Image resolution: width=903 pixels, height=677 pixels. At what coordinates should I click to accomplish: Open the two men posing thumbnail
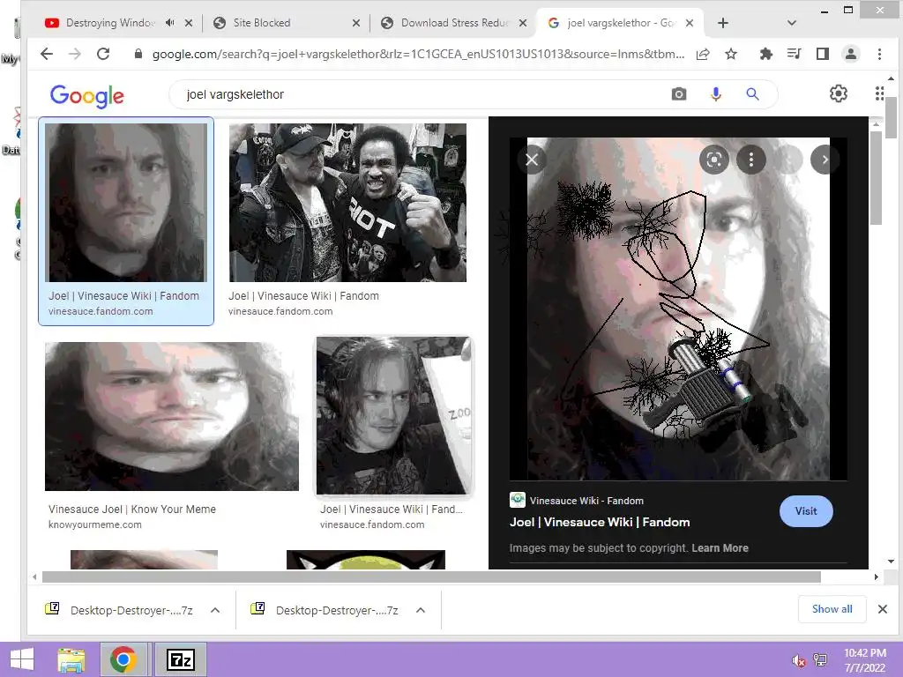[x=347, y=203]
